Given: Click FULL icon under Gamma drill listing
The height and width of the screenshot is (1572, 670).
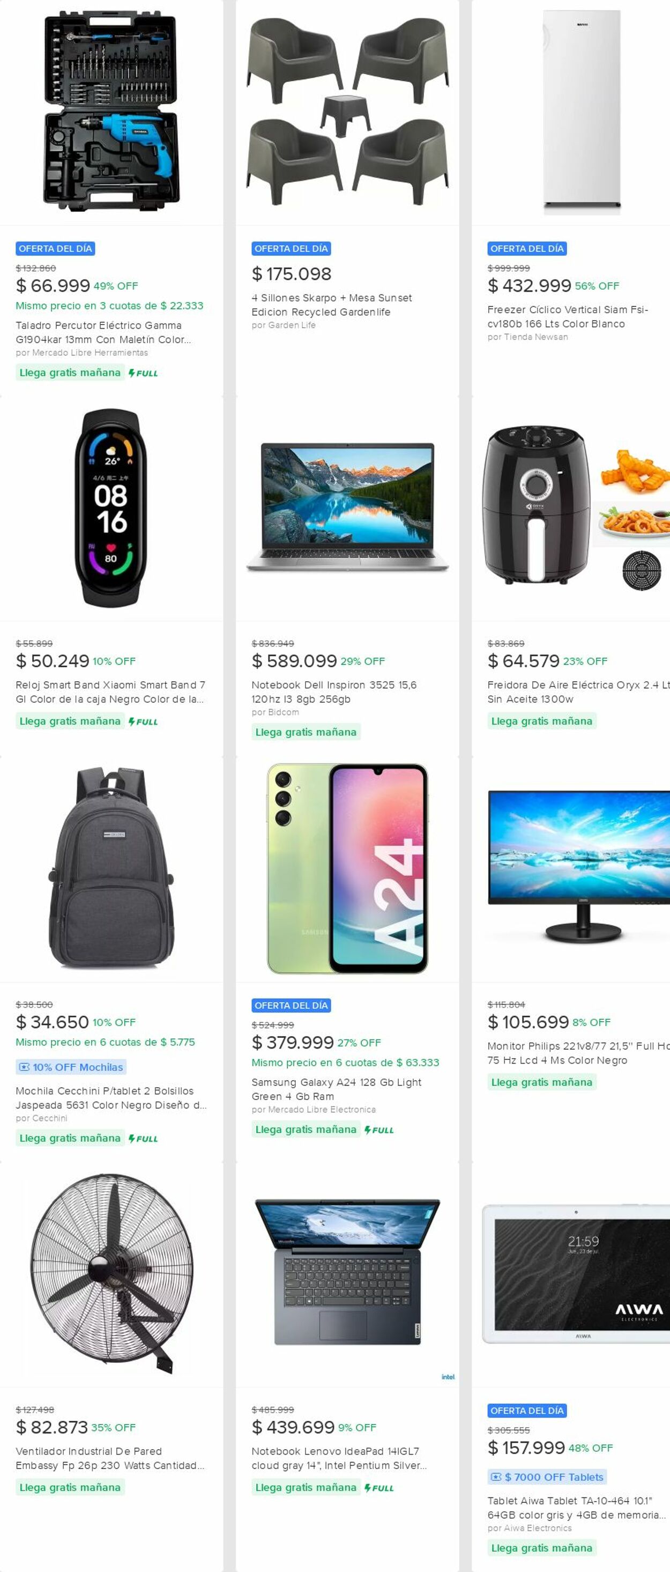Looking at the screenshot, I should pos(143,373).
